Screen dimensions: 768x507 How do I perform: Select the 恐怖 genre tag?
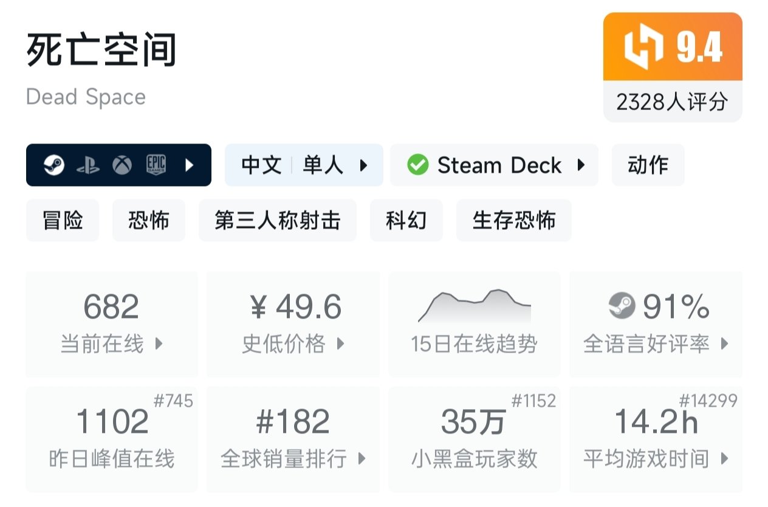click(x=149, y=221)
